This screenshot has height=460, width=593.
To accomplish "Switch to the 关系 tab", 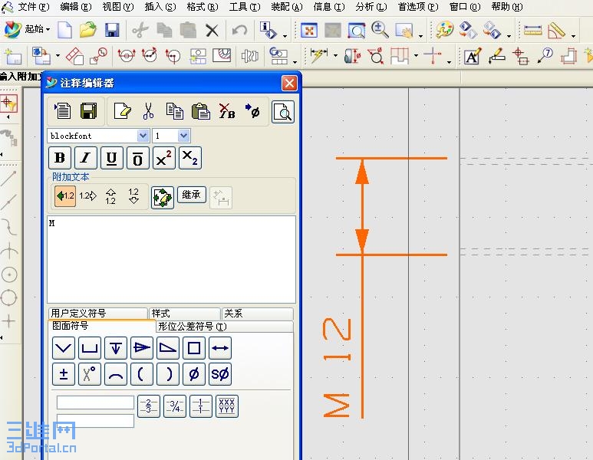I will pyautogui.click(x=258, y=314).
